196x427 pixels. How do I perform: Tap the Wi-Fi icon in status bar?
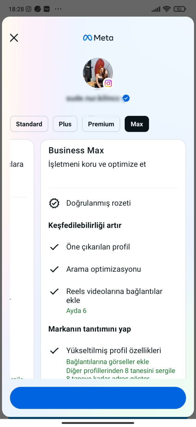coord(166,9)
